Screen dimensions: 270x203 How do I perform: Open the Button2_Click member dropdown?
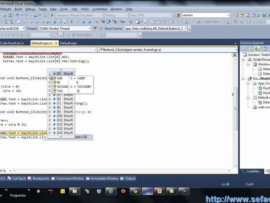point(236,50)
